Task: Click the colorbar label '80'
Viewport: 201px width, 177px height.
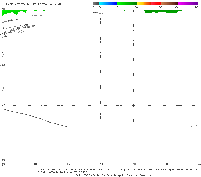Action: tap(197, 7)
